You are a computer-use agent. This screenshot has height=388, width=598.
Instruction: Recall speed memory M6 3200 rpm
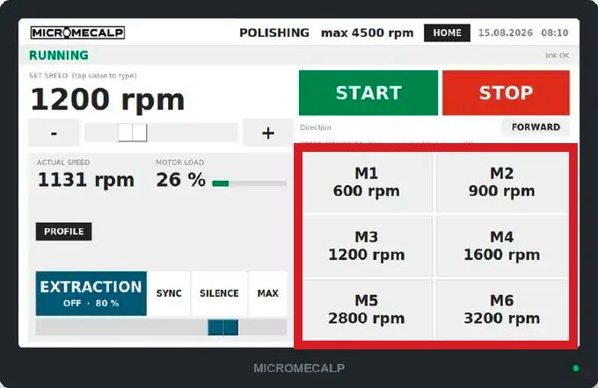[502, 310]
